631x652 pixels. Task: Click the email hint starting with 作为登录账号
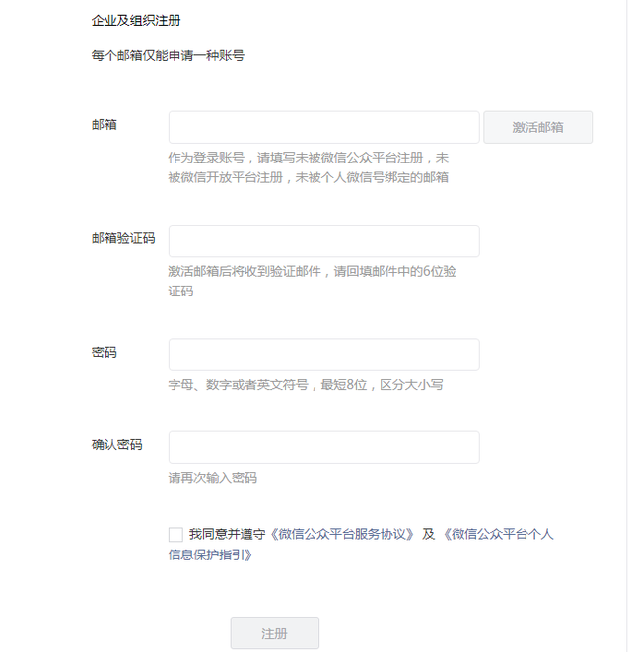pos(308,167)
